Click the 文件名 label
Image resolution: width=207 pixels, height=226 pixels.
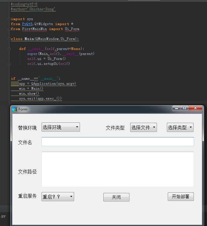(x=25, y=142)
